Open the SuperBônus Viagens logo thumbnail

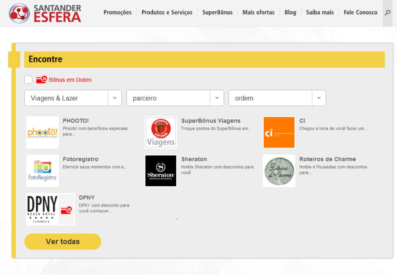coord(161,132)
